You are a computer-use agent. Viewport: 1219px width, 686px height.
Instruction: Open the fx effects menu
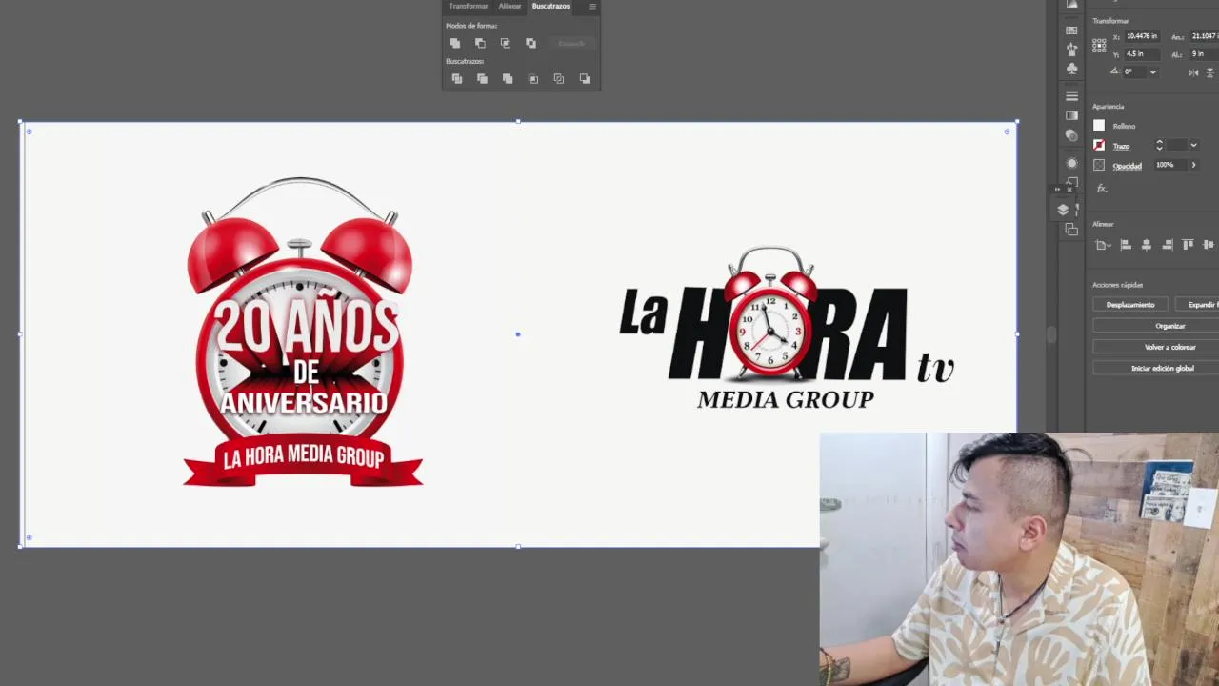pyautogui.click(x=1102, y=189)
